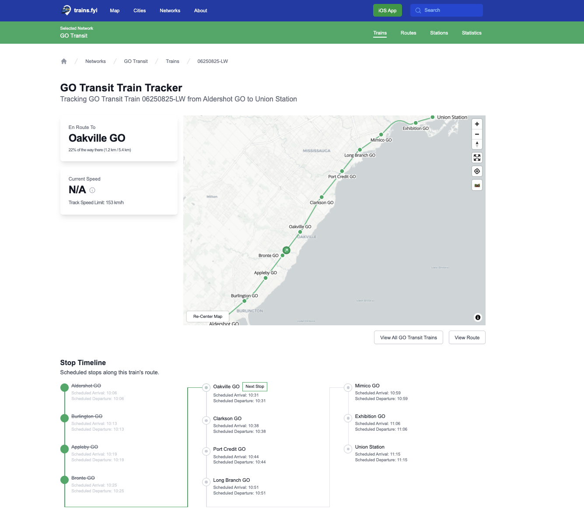Click the iOS App button
The image size is (584, 512).
point(387,10)
